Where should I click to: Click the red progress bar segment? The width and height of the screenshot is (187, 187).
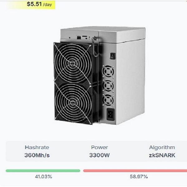coord(135,170)
